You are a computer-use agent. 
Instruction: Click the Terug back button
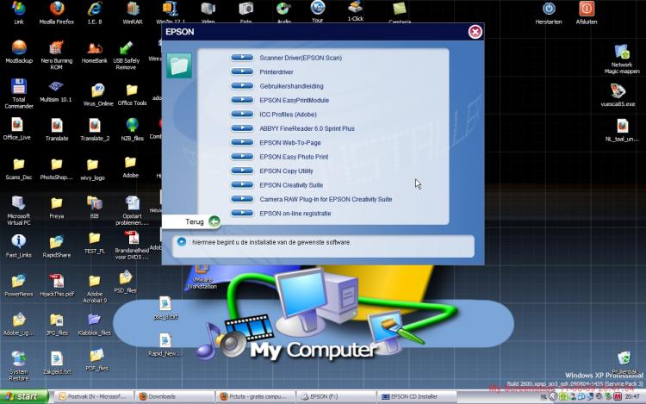coord(192,221)
